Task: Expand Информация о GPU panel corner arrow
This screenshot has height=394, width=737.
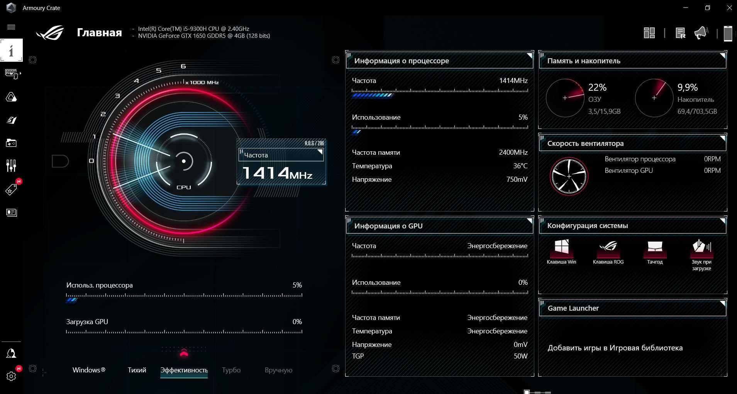Action: coord(529,221)
